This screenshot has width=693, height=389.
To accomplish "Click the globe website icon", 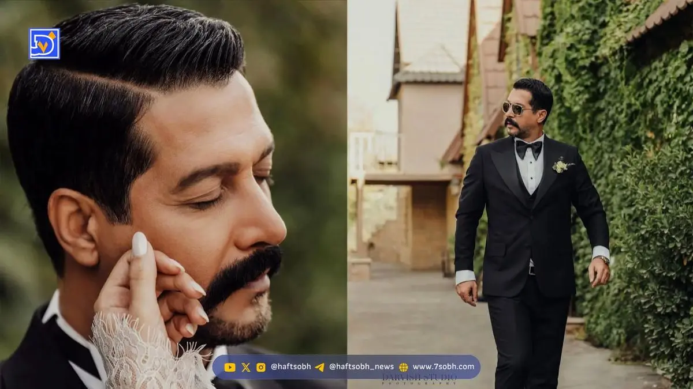I will 403,367.
